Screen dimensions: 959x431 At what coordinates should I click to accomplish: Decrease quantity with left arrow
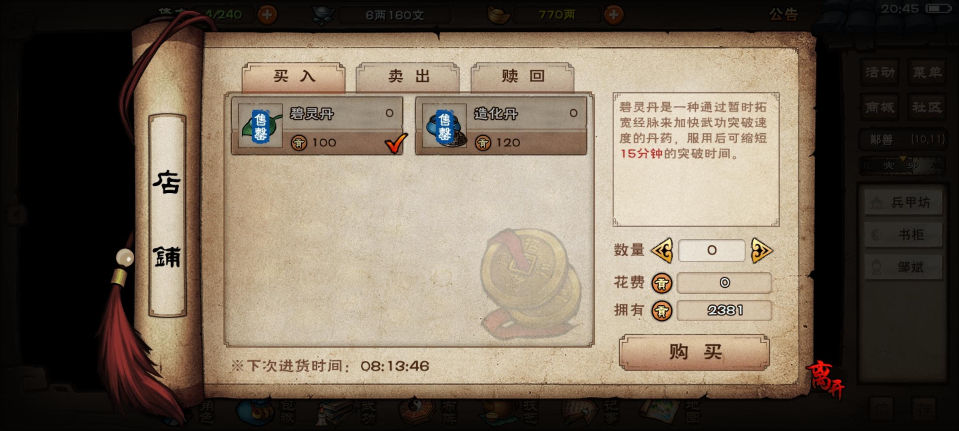pos(662,251)
